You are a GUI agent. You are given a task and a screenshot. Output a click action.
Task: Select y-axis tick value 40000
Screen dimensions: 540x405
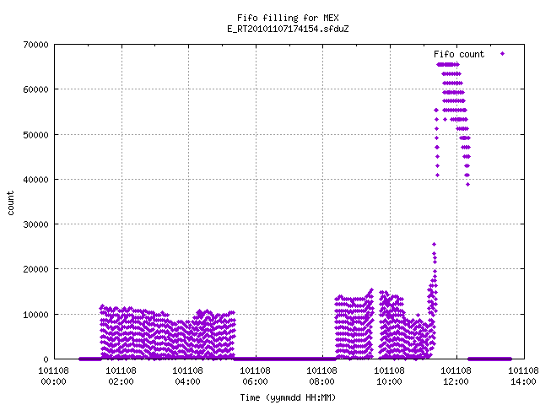pos(35,180)
